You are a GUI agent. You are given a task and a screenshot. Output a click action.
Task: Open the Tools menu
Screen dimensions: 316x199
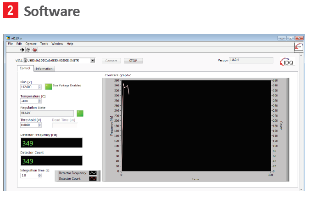[x=44, y=44]
